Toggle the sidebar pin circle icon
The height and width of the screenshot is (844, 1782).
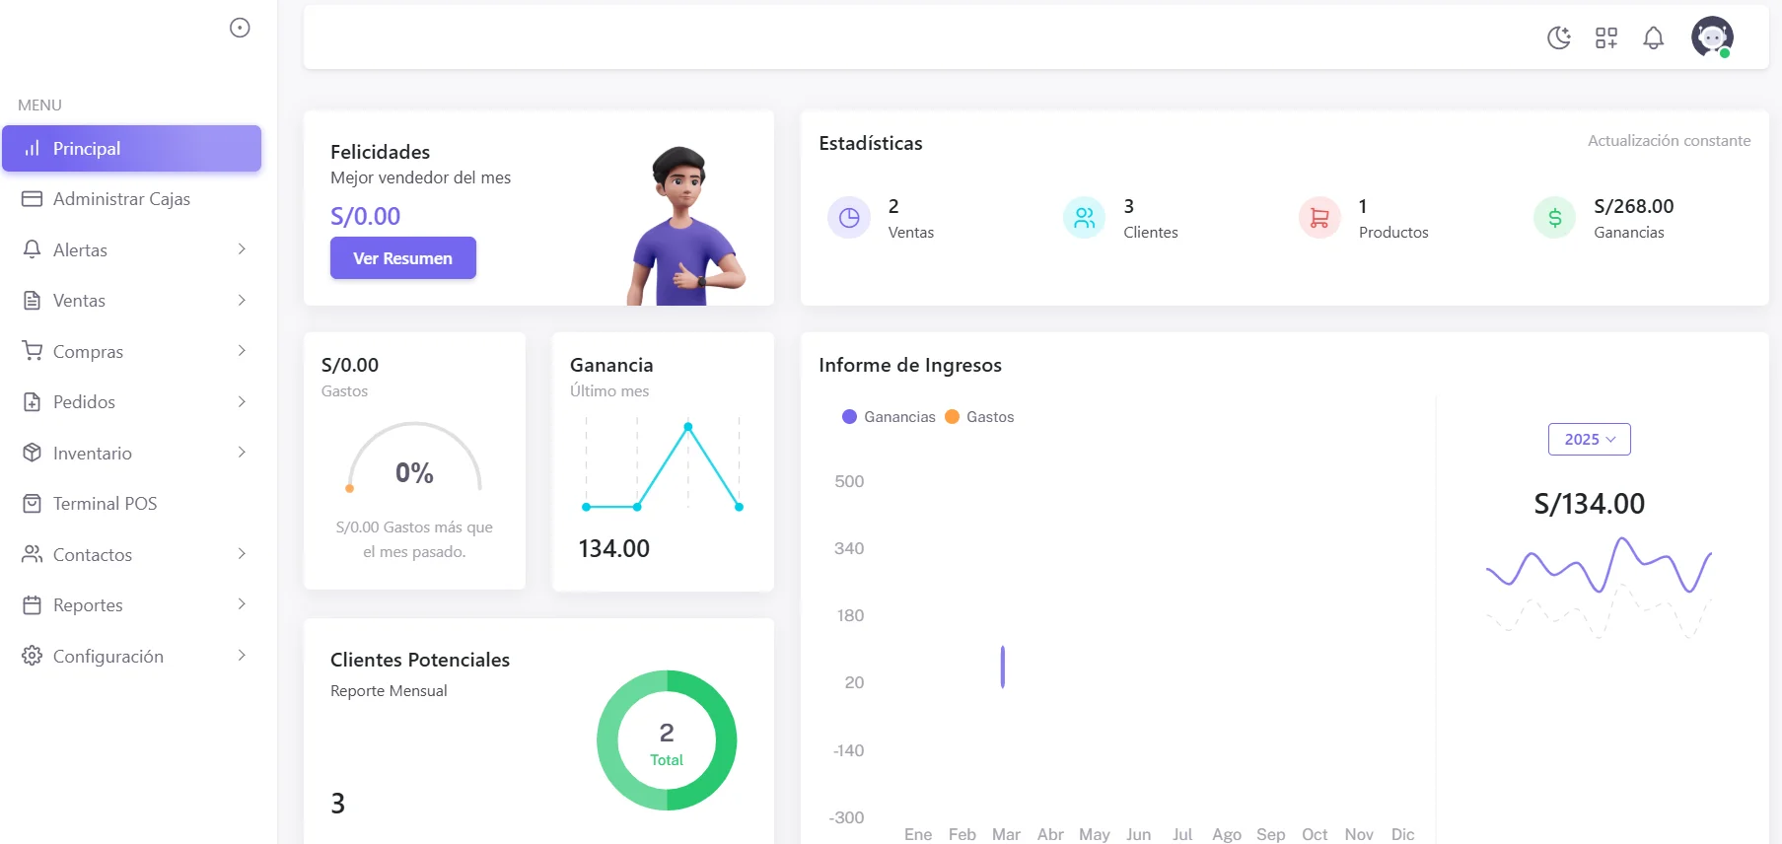pyautogui.click(x=240, y=28)
